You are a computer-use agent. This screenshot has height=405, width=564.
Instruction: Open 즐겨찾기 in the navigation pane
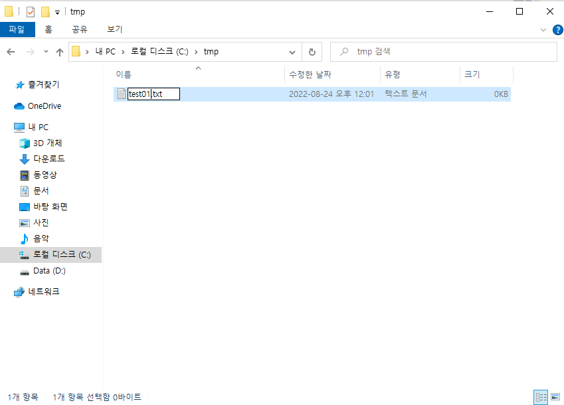point(44,84)
